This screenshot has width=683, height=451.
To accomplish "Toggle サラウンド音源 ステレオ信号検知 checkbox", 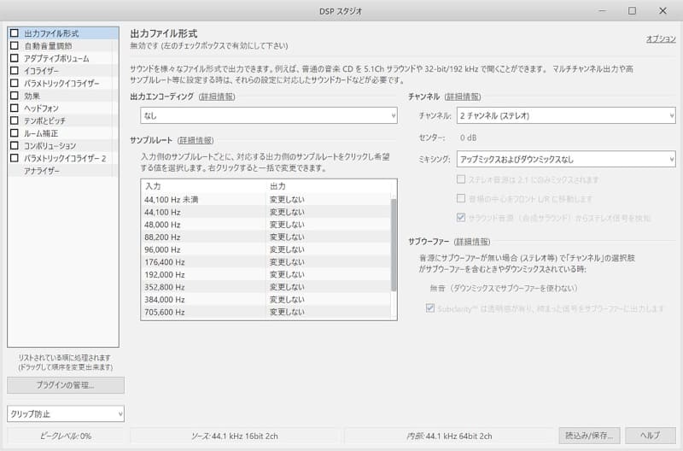I will click(x=461, y=218).
